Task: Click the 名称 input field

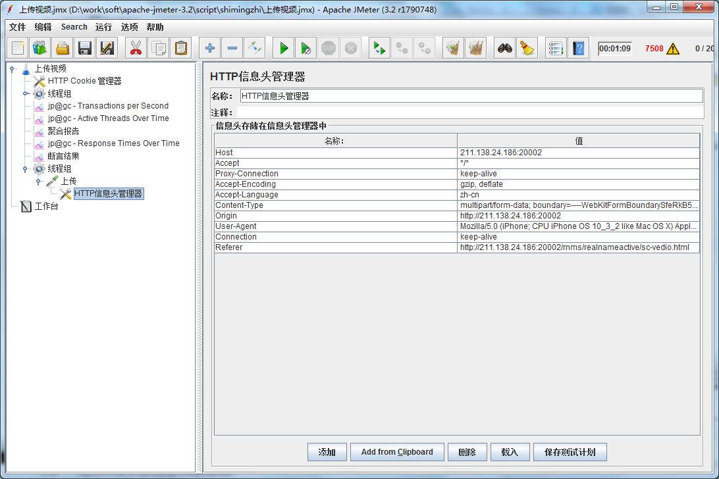Action: coord(471,96)
